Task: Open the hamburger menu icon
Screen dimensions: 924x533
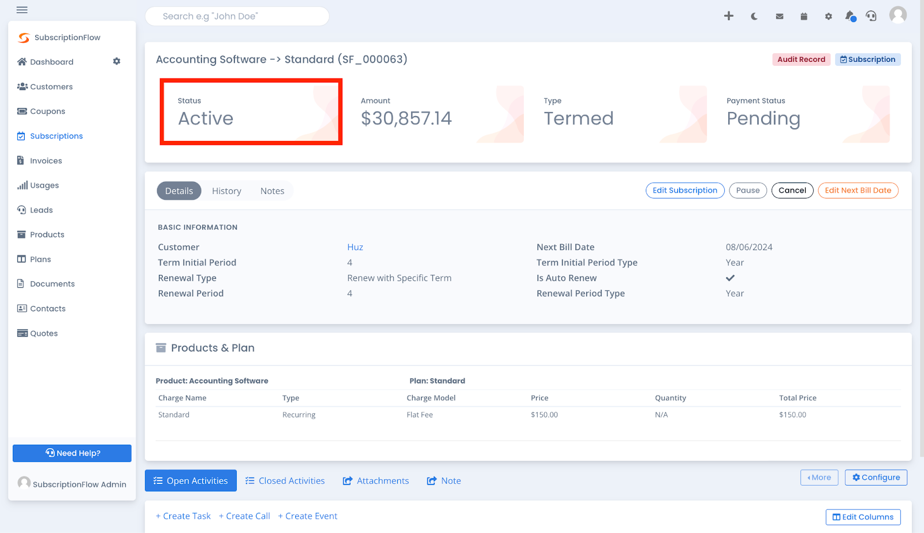Action: pyautogui.click(x=22, y=10)
